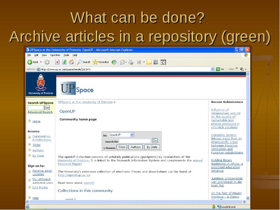280x210 pixels.
Task: Click the openUP link after 'Read more about'
Action: (x=89, y=183)
